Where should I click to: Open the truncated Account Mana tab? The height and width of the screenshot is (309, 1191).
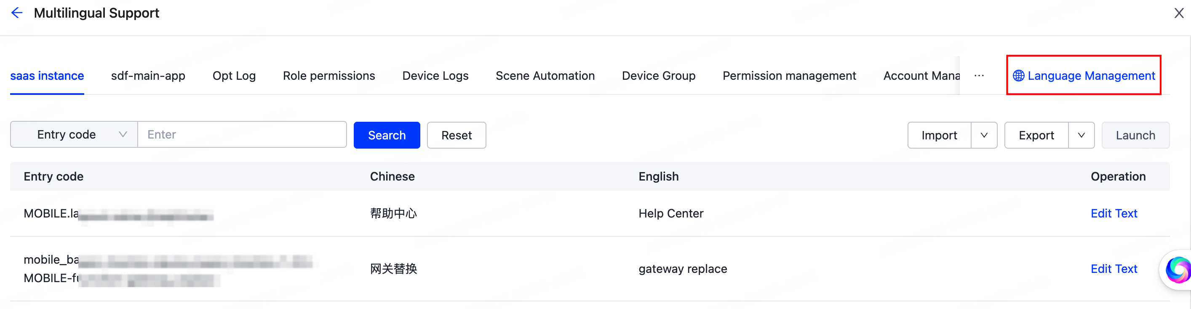[x=921, y=76]
